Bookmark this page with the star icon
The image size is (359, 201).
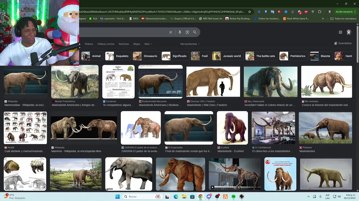(x=250, y=12)
